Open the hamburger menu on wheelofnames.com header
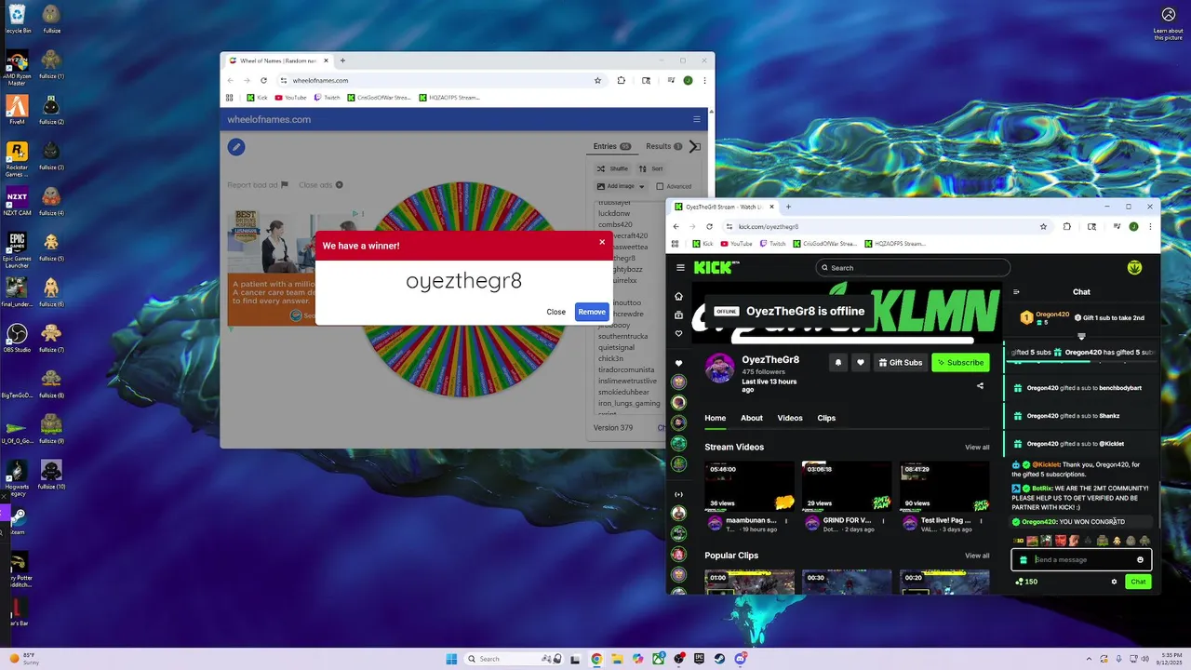The image size is (1191, 670). click(x=696, y=119)
